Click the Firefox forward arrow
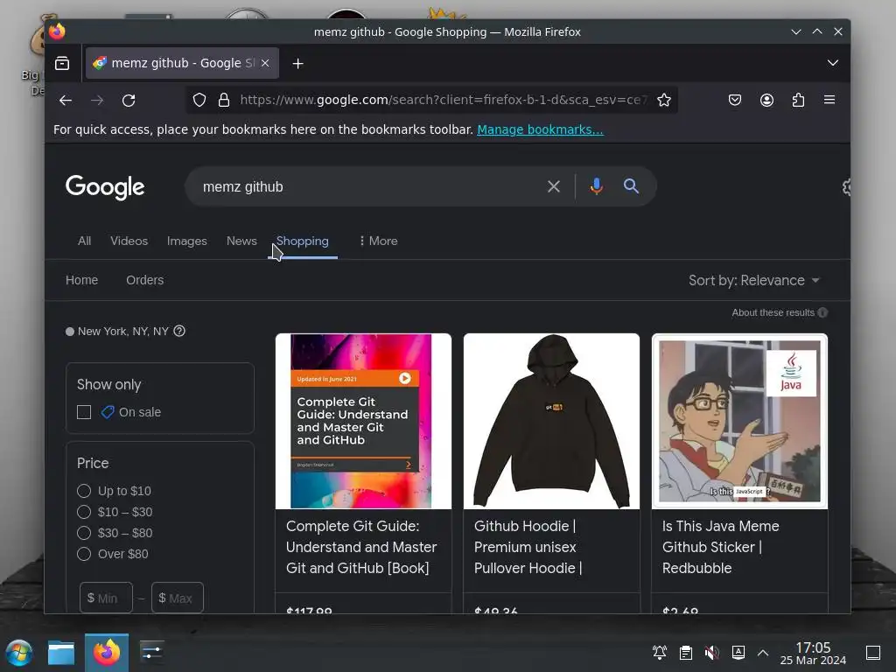This screenshot has height=672, width=896. pos(97,101)
